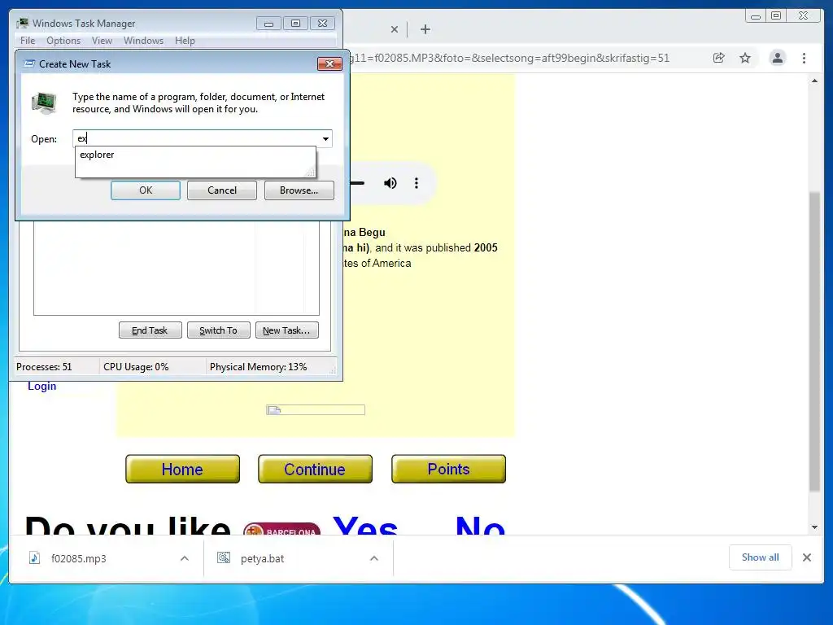Open Task Manager View menu
The height and width of the screenshot is (625, 833).
coord(102,41)
